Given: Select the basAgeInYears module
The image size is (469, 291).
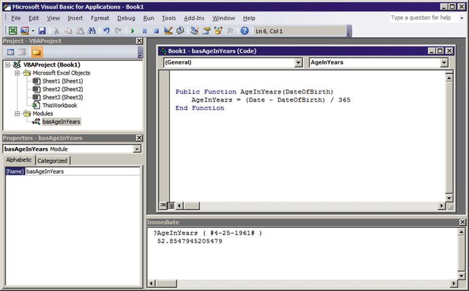Looking at the screenshot, I should (x=61, y=121).
